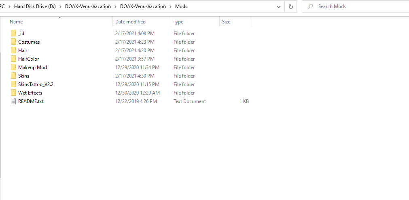Go to Hard Disk Drive (D:) breadcrumb
409x200 pixels.
tap(35, 6)
